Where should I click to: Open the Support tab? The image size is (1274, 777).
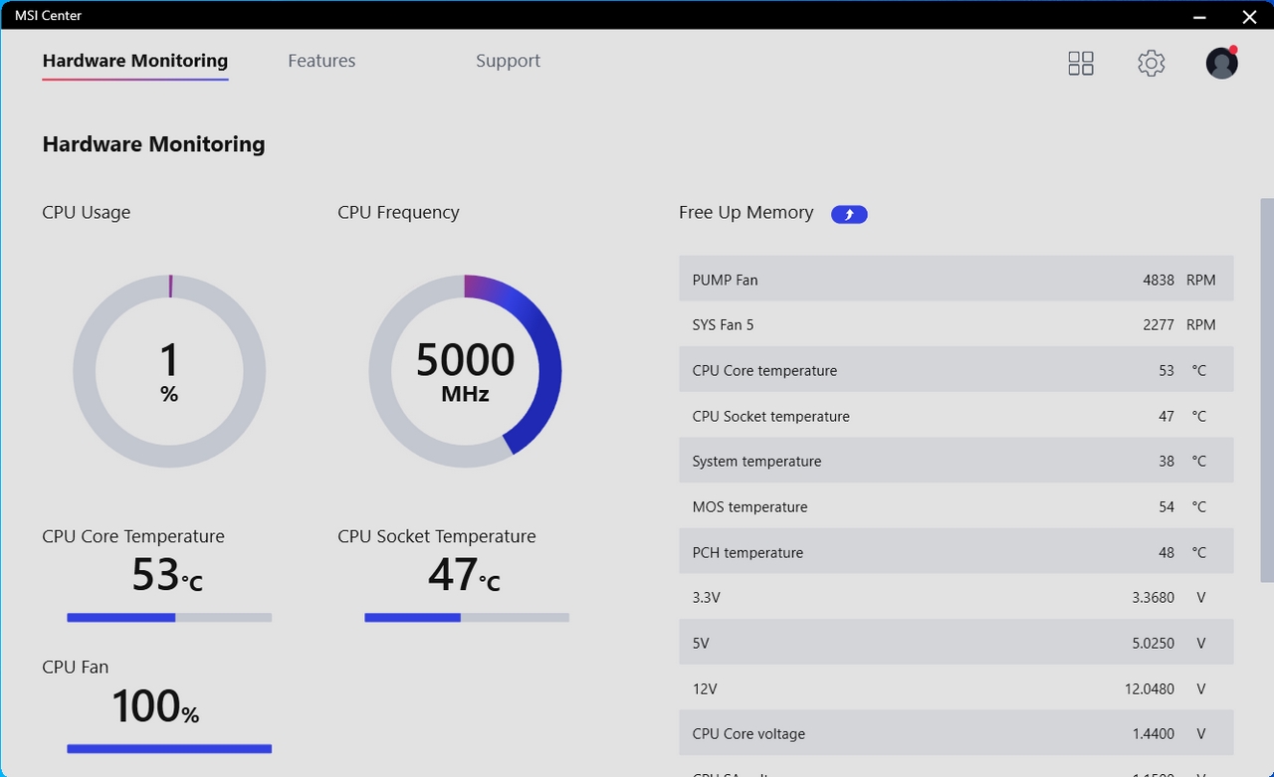point(508,61)
